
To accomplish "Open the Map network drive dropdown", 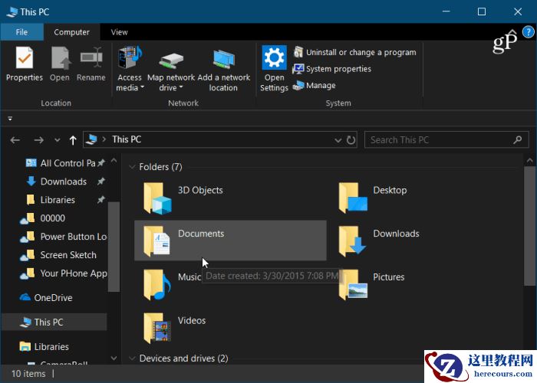I will coord(171,83).
